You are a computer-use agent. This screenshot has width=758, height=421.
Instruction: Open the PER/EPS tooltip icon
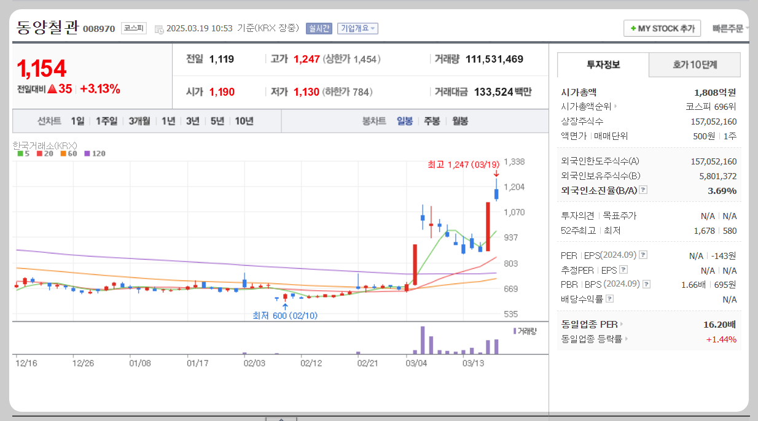click(643, 254)
